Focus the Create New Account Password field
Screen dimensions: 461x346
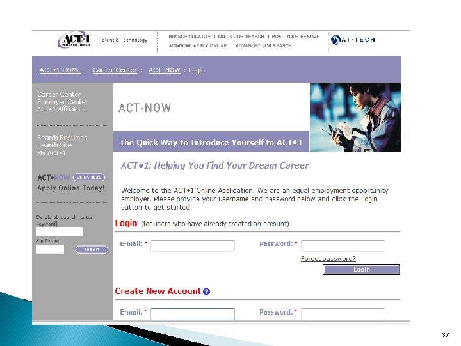[x=343, y=314]
